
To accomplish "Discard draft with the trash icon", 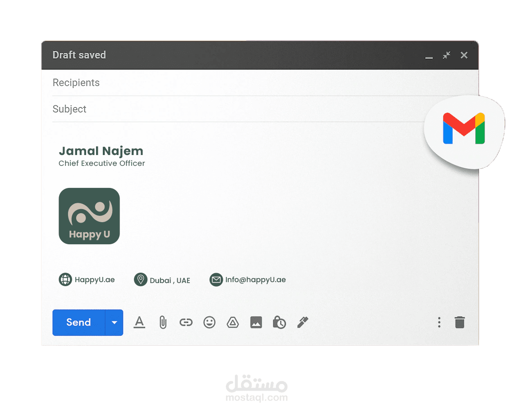I will (x=460, y=322).
